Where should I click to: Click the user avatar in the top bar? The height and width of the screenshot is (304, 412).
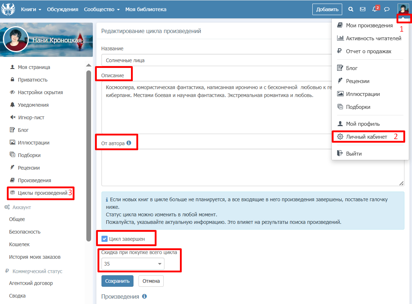[403, 9]
